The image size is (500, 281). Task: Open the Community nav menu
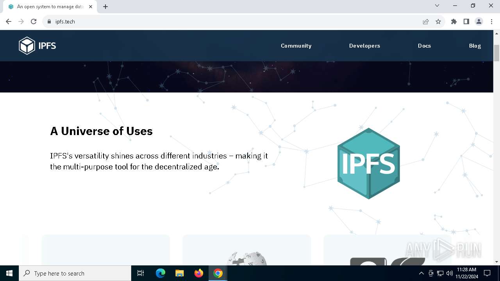(296, 46)
